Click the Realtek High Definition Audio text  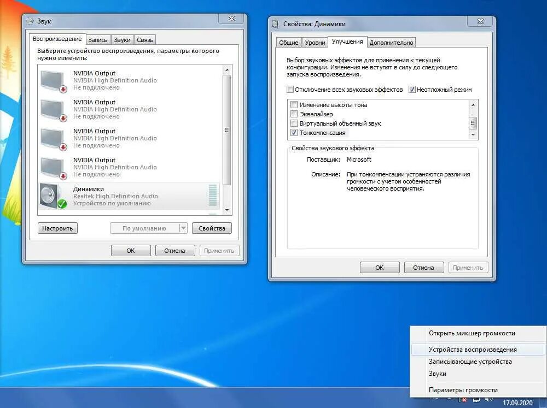115,196
